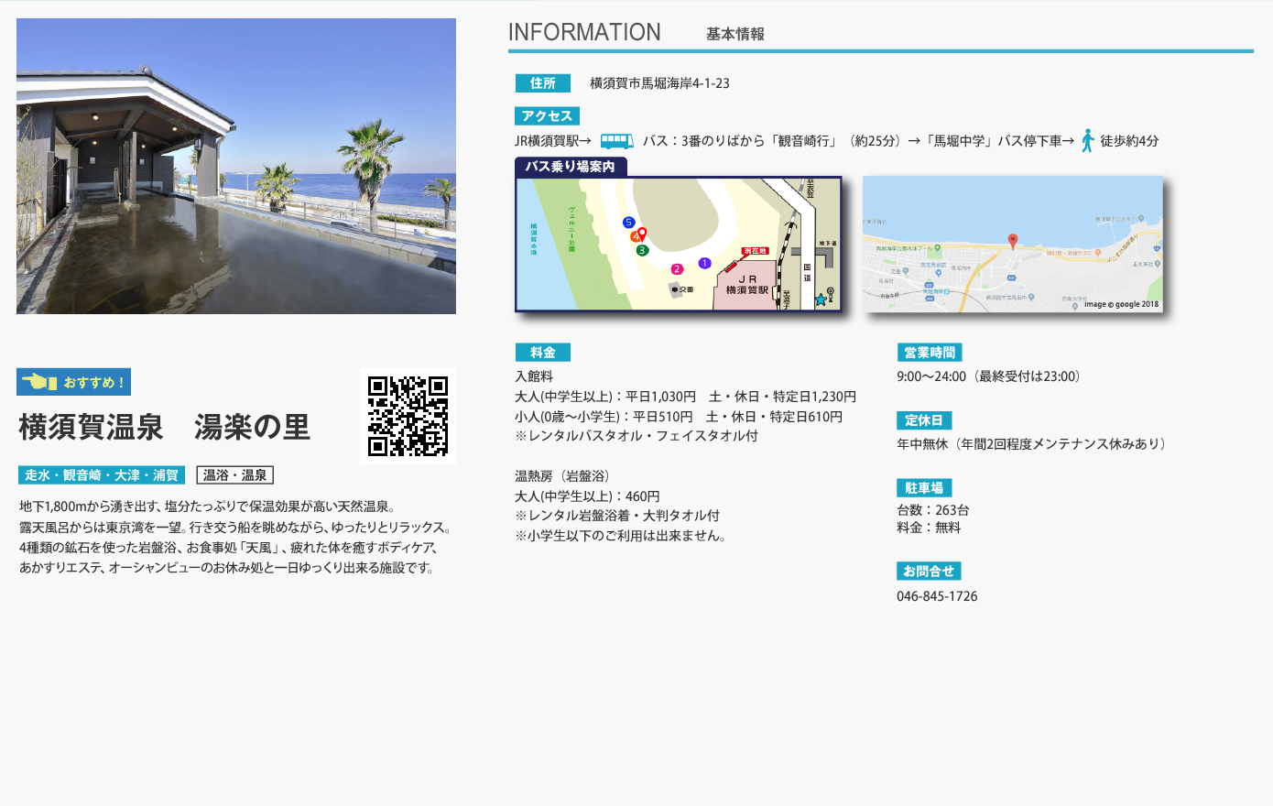Select the 温浴・温泉 category tag
1273x806 pixels.
pyautogui.click(x=234, y=475)
